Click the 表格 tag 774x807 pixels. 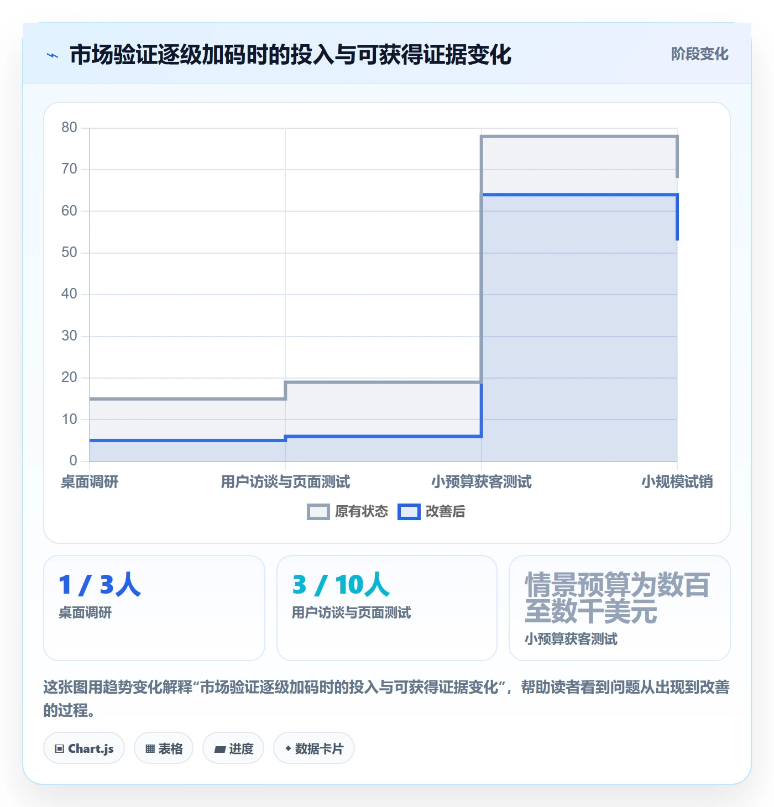[164, 748]
